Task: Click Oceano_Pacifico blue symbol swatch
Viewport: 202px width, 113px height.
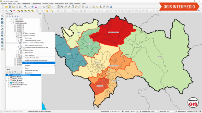Action: (11, 83)
